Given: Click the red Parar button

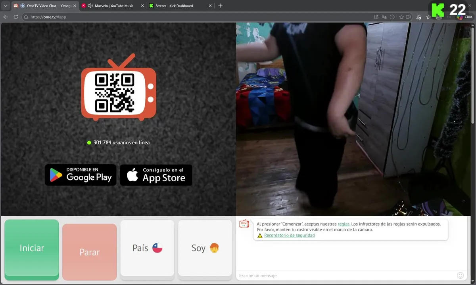Looking at the screenshot, I should coord(90,252).
